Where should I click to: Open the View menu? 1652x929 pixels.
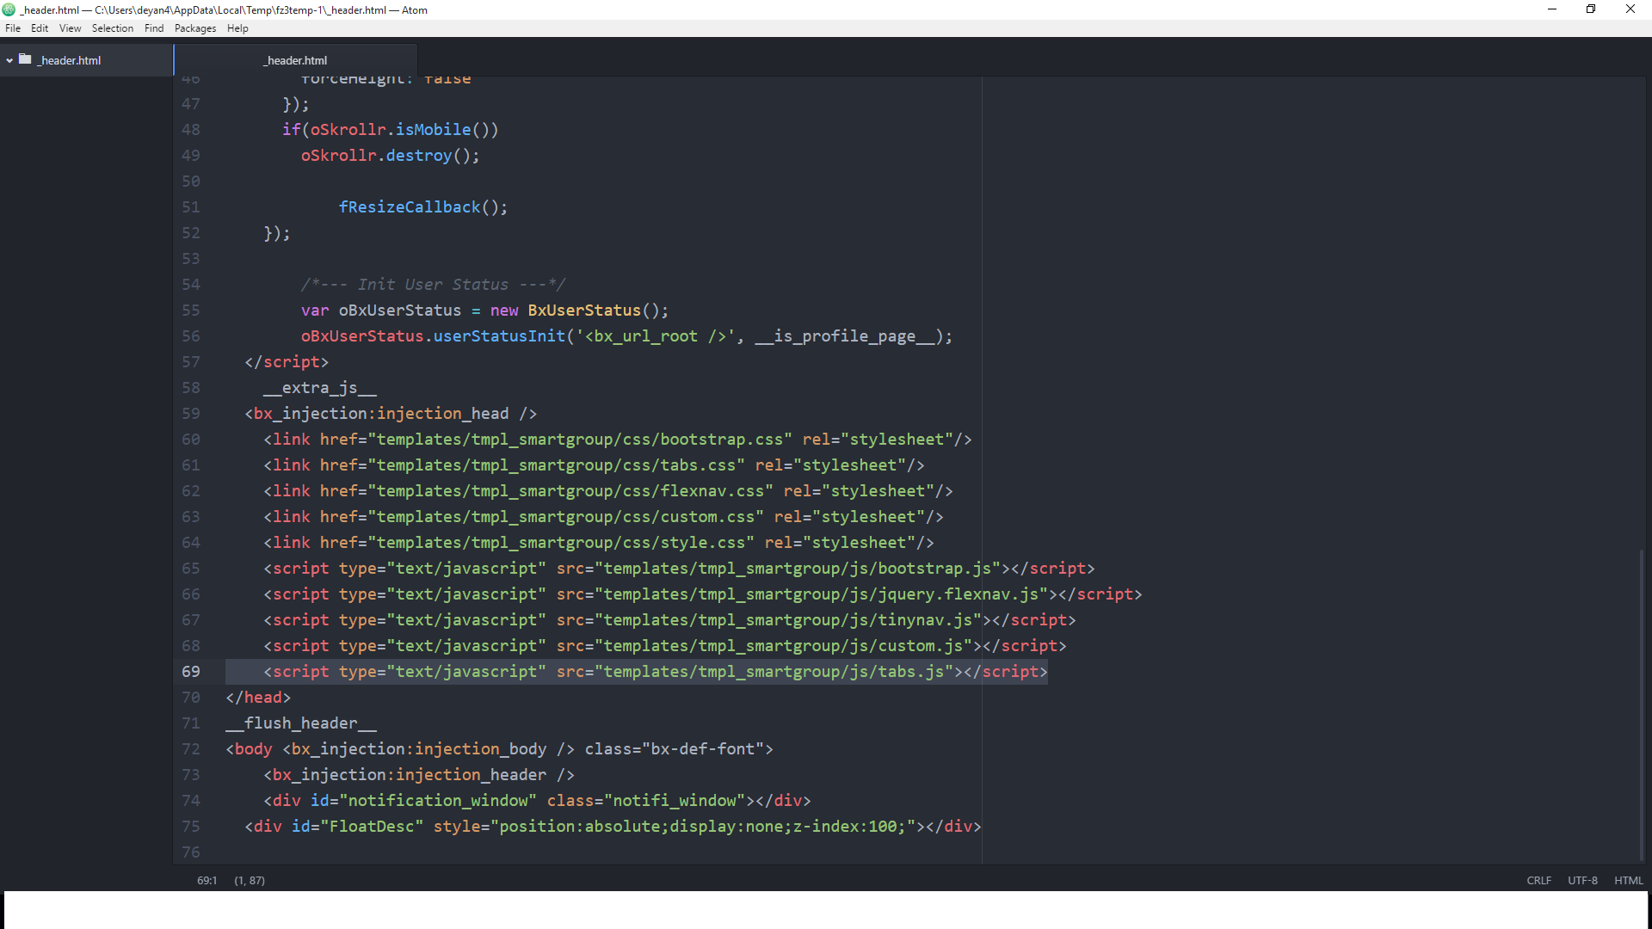[70, 28]
